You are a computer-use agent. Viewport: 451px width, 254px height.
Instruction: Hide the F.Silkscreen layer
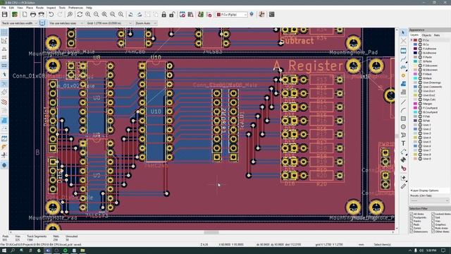[x=420, y=66]
